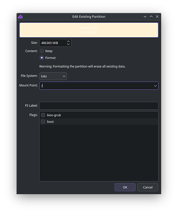Viewport: 178px width, 214px height.
Task: Click the nvme0n1p3 partition bar
Action: (89, 30)
